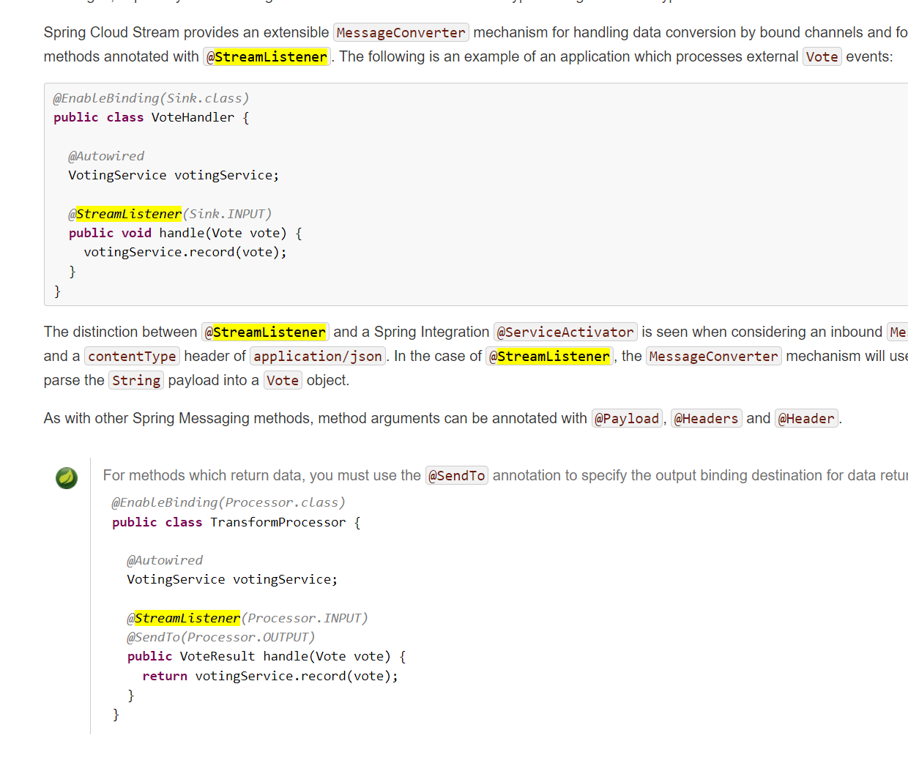Click highlighted StreamListener before '(Processor.INPUT)'
Screen dimensions: 908x763
click(187, 618)
